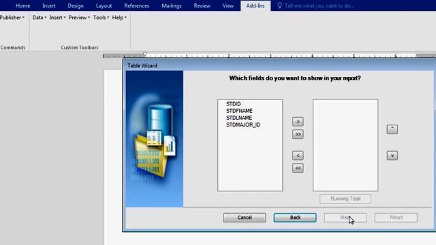The height and width of the screenshot is (245, 436).
Task: Go to the Mailings tab
Action: [172, 5]
